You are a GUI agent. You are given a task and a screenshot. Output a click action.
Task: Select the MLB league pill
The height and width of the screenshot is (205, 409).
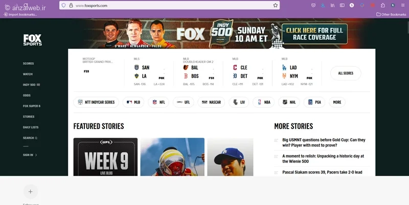[x=133, y=102]
